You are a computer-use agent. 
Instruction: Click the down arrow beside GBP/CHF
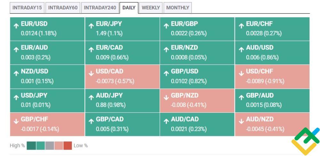point(16,121)
